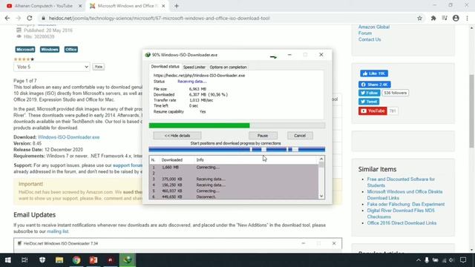Open the Windows notification center
475x267 pixels.
tap(463, 260)
